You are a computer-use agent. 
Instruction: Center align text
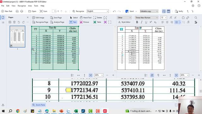[x=167, y=22]
